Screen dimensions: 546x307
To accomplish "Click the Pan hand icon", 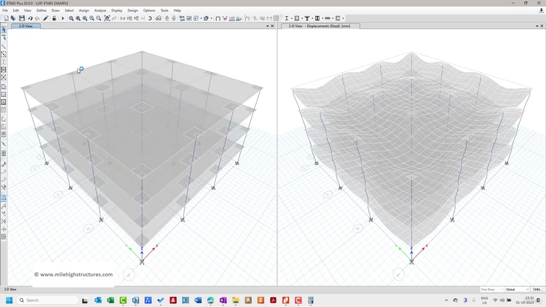I will tap(107, 18).
